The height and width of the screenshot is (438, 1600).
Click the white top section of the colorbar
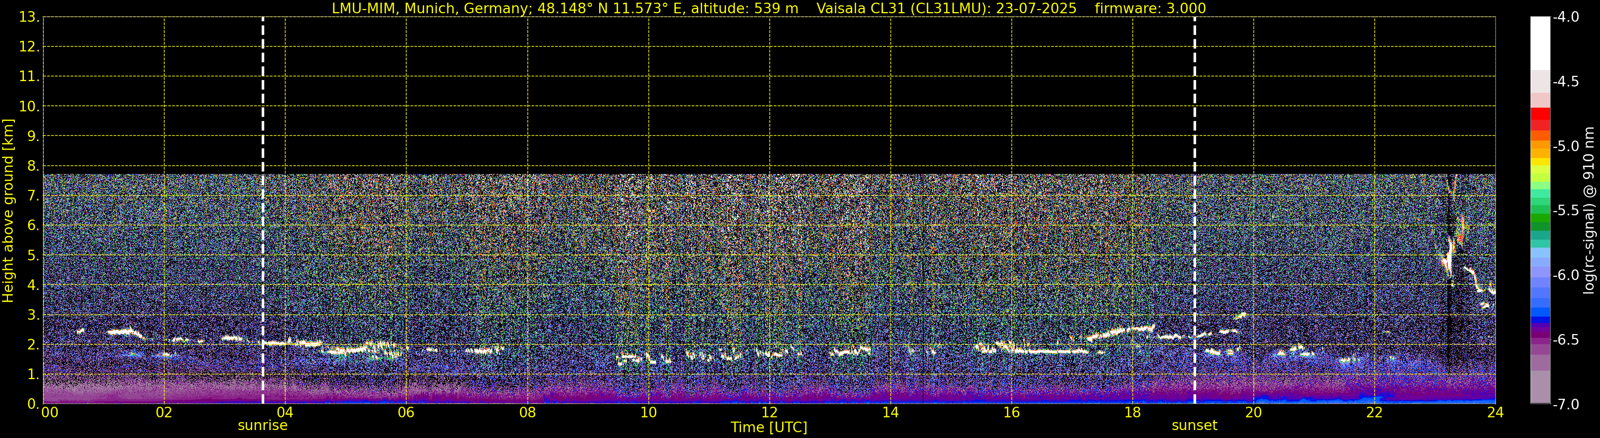(1540, 43)
